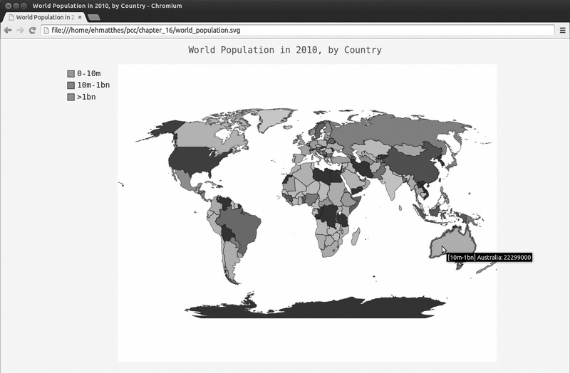The image size is (570, 373).
Task: Click Australia on the map
Action: (x=452, y=242)
